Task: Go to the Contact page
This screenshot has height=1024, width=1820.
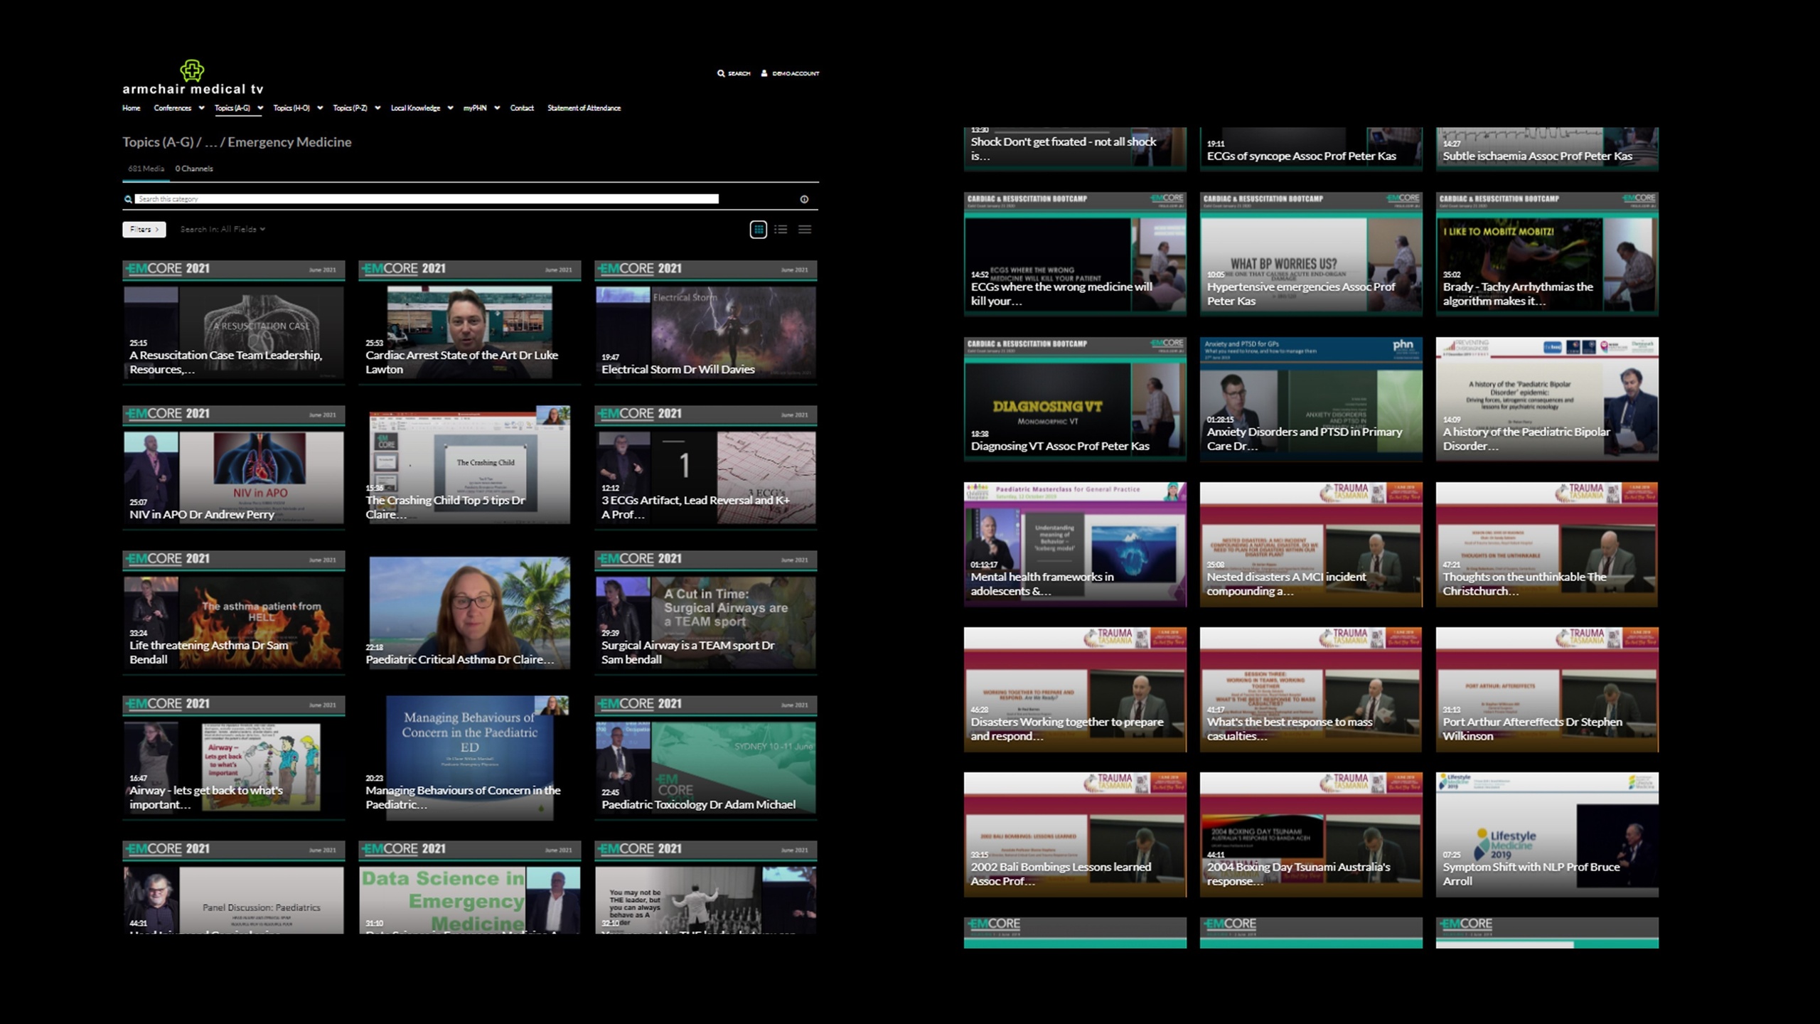Action: [x=522, y=108]
